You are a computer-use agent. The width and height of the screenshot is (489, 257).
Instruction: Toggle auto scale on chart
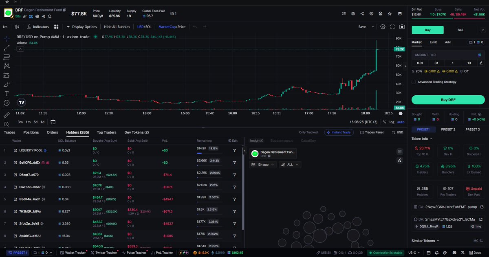click(x=401, y=122)
